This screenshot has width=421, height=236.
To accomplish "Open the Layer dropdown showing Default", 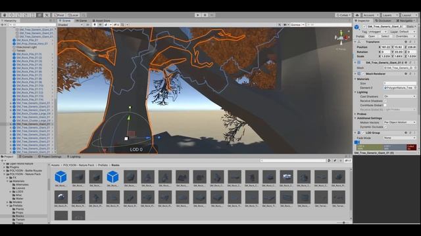I will pos(407,32).
